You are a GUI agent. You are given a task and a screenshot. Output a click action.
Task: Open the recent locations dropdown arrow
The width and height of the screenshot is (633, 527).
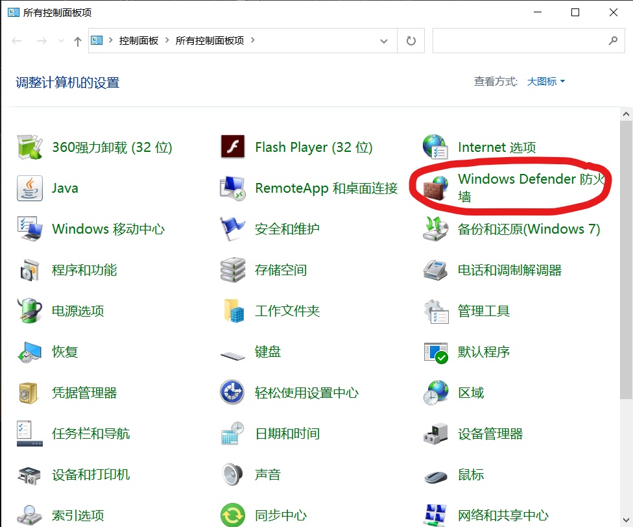(61, 41)
